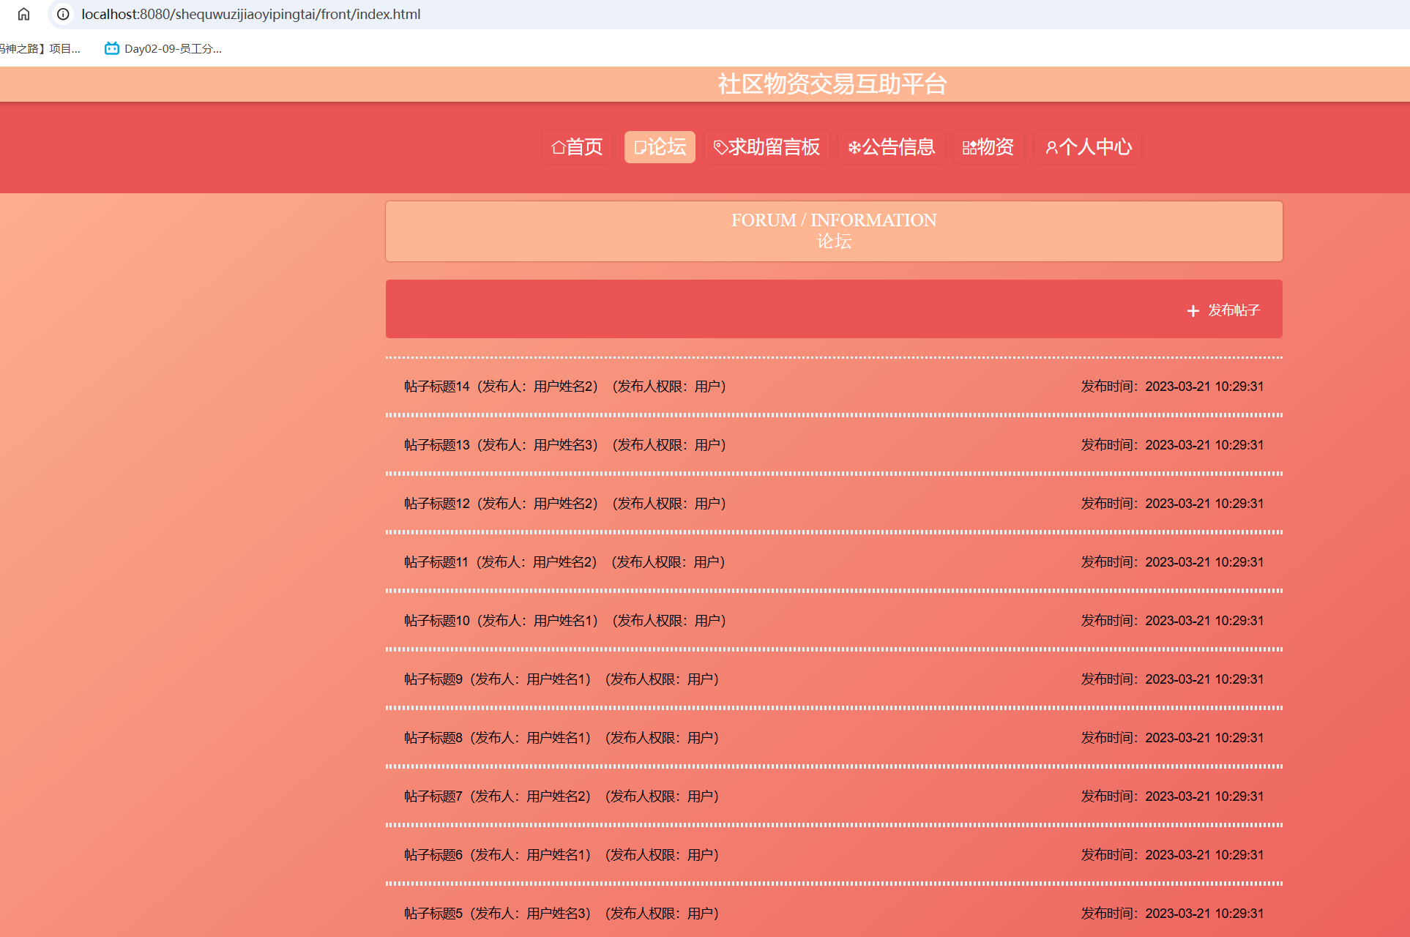Switch to the 论坛 tab
The width and height of the screenshot is (1410, 937).
[660, 147]
